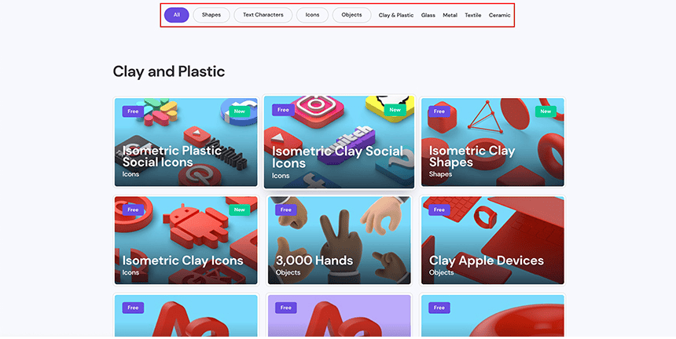
Task: Go to the Ceramic section
Action: point(499,15)
